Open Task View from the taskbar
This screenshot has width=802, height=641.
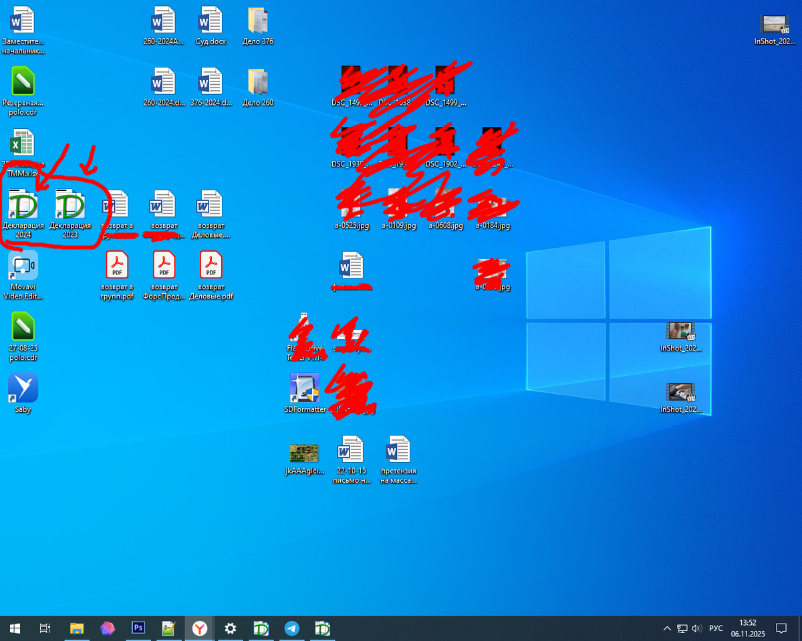click(45, 628)
